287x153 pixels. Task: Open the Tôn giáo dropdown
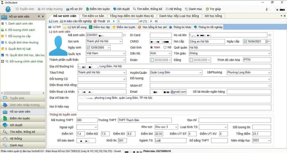(x=269, y=53)
